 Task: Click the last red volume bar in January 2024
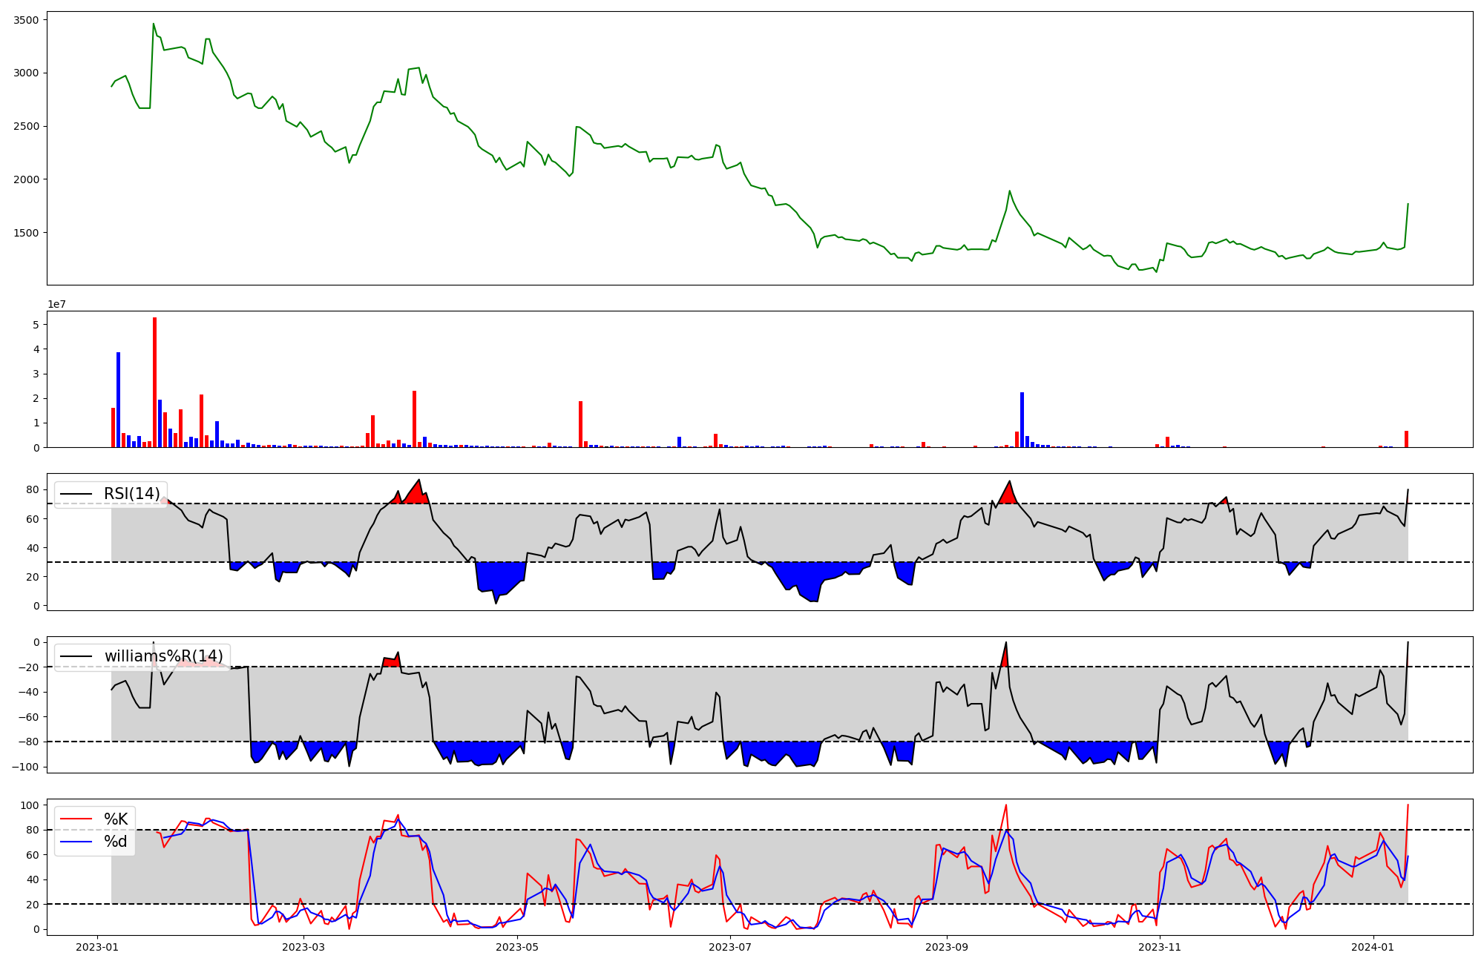1406,439
